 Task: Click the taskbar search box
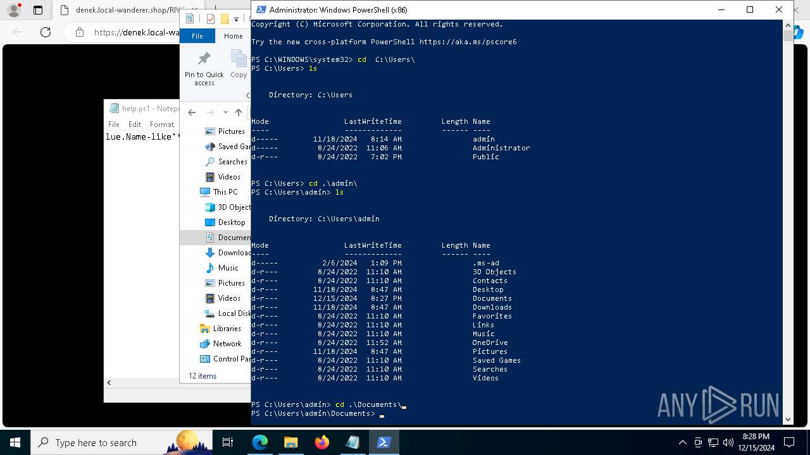[x=121, y=442]
